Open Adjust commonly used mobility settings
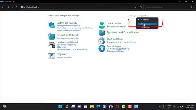Viewport: 196px width, 110px height. point(72,50)
